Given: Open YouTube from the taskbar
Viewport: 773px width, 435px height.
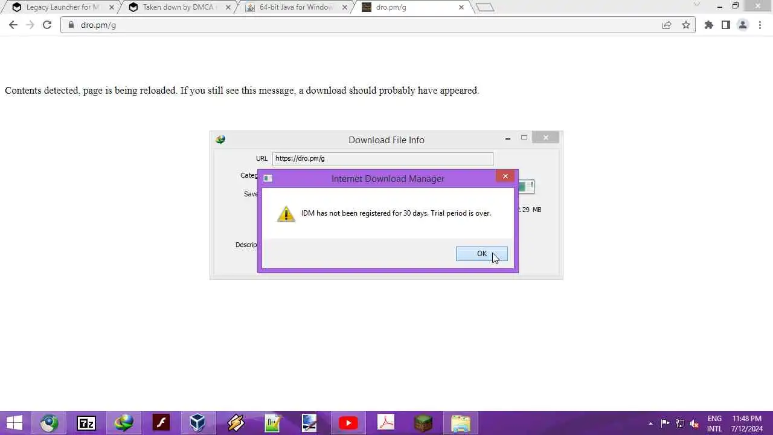Looking at the screenshot, I should point(348,423).
